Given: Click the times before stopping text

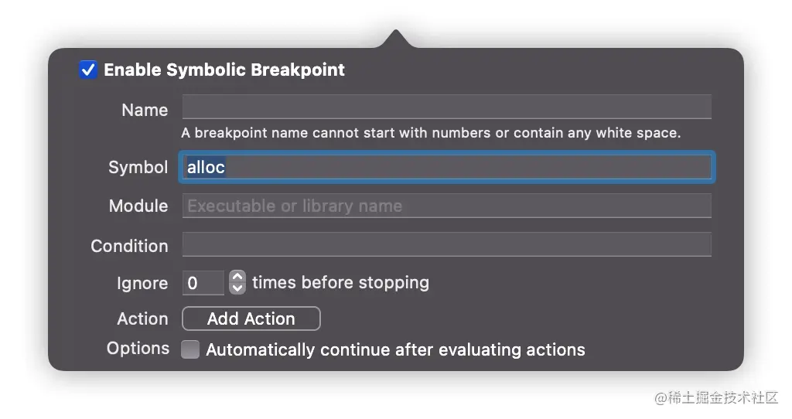Looking at the screenshot, I should (340, 283).
